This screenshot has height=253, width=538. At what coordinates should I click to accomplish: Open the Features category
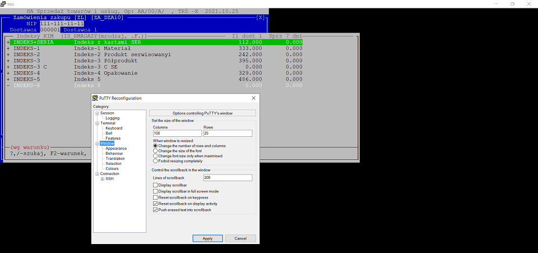(113, 139)
